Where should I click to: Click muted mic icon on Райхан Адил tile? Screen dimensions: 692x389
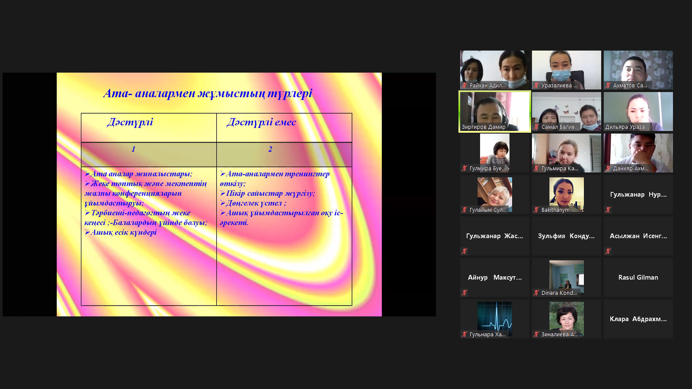(x=465, y=86)
